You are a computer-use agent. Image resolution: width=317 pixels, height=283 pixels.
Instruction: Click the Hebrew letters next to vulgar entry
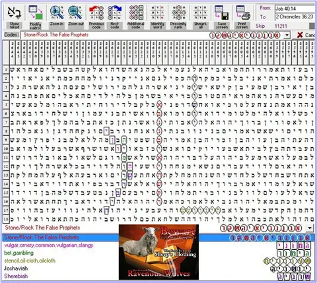294,245
